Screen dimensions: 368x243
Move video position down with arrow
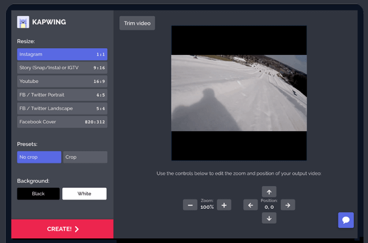pos(269,218)
